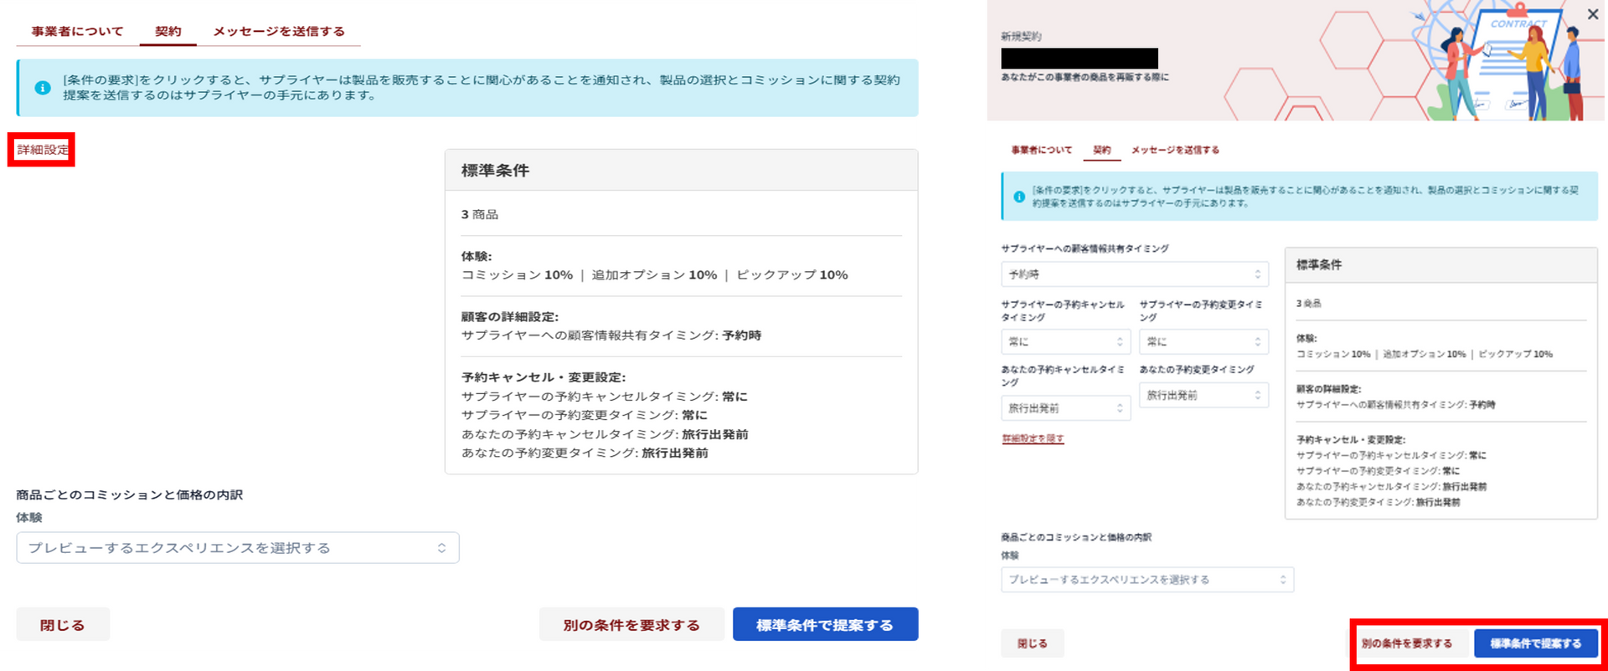Click the blue 標準条件で提案する button in the right dialog
The width and height of the screenshot is (1608, 671).
tap(1535, 643)
